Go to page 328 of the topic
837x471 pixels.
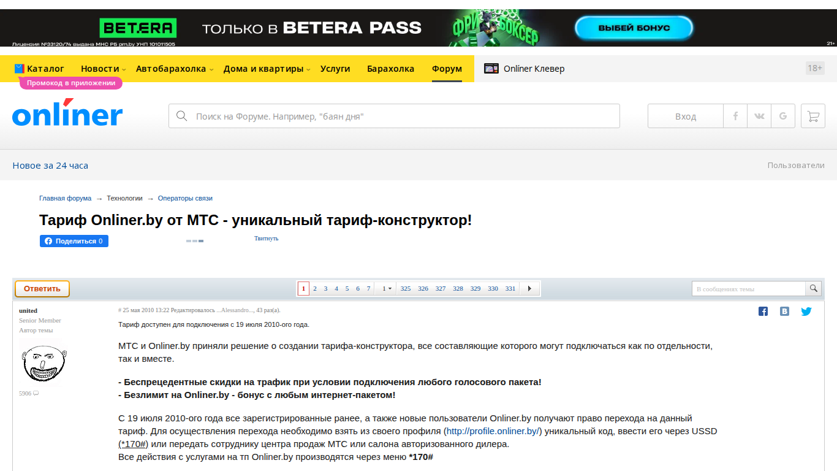458,288
